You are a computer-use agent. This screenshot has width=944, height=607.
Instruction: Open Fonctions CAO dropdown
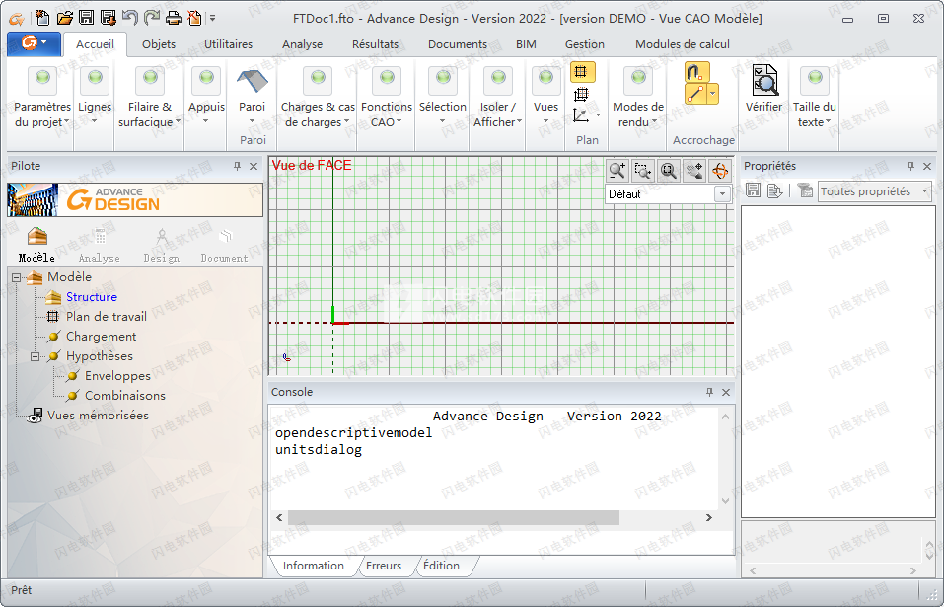click(387, 98)
